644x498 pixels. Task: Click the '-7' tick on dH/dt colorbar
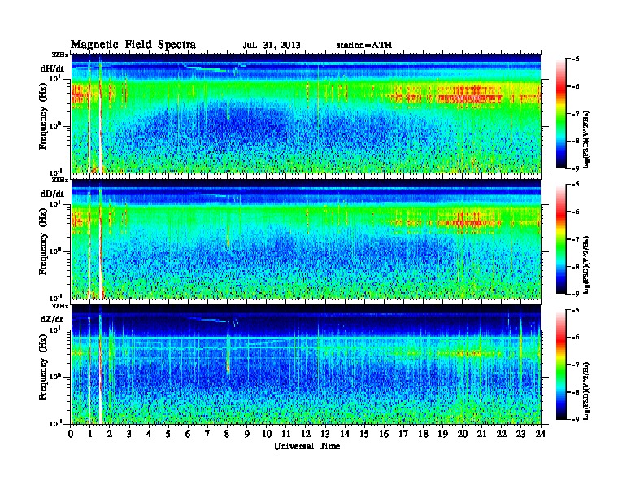click(x=576, y=114)
